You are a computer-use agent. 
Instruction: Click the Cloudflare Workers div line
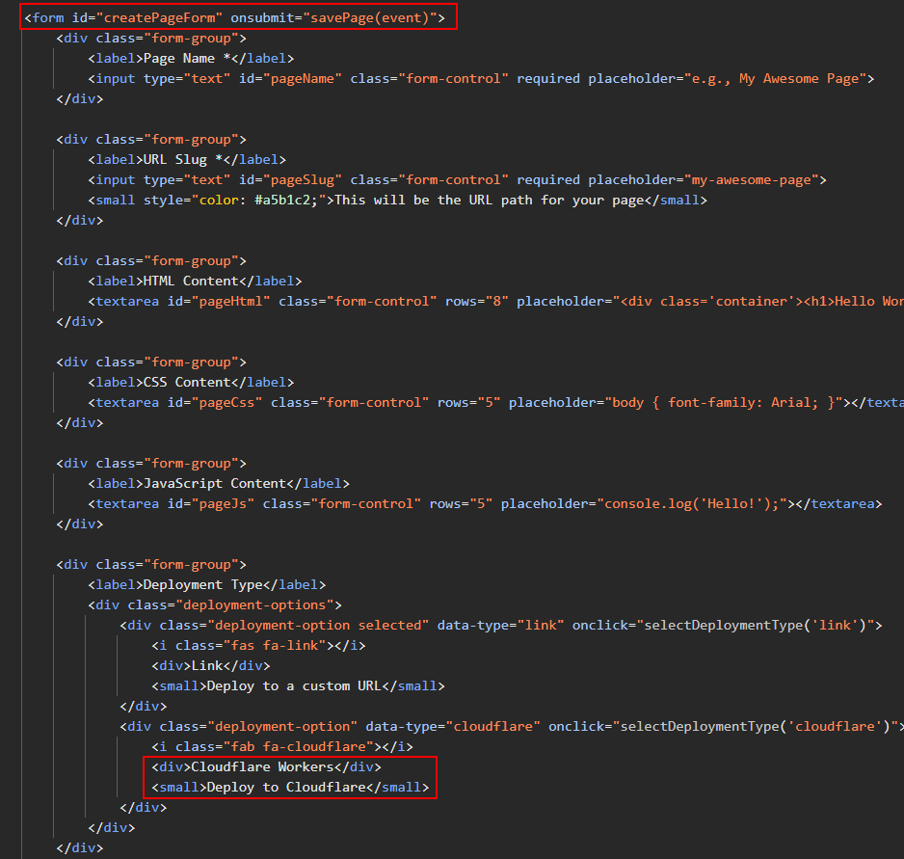click(266, 766)
